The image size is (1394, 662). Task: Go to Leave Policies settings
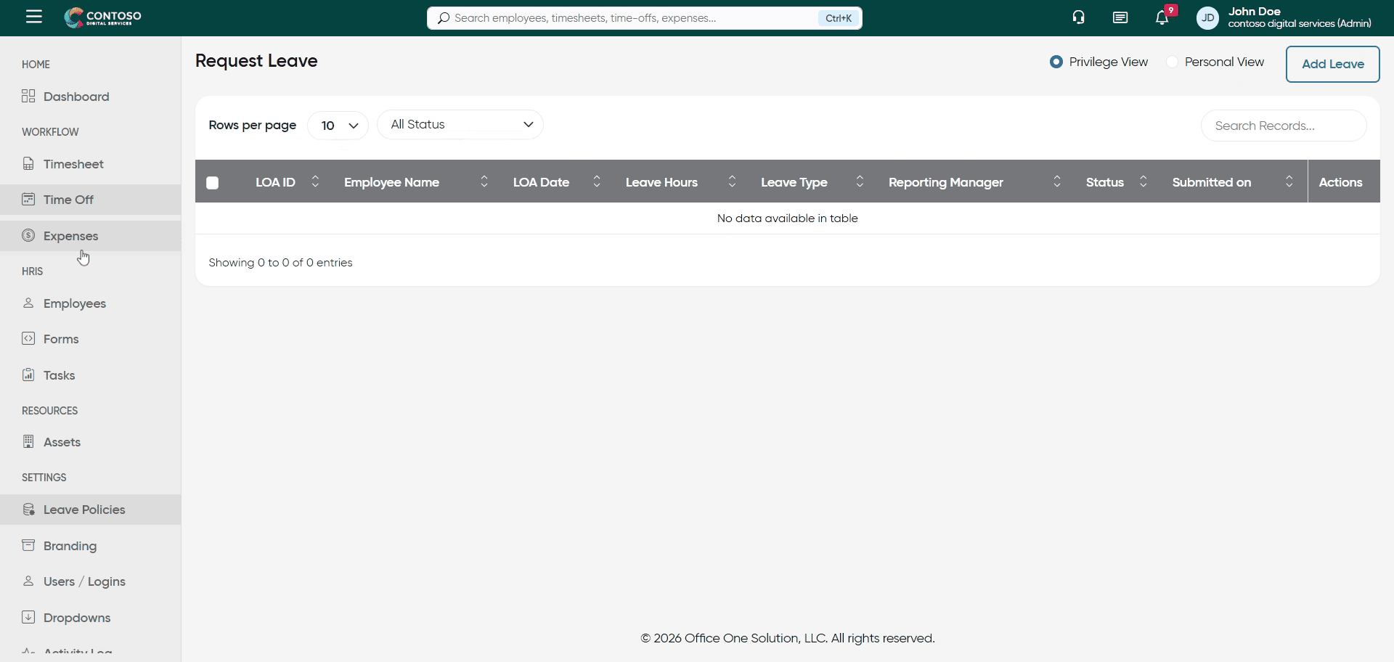pos(84,510)
